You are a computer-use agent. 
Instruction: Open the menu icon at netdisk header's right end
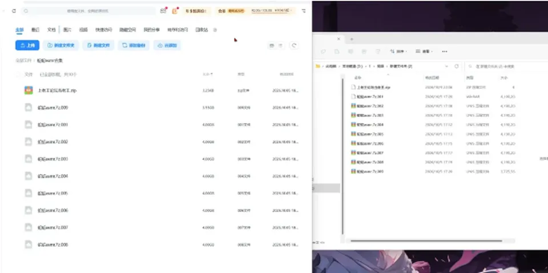[x=304, y=11]
